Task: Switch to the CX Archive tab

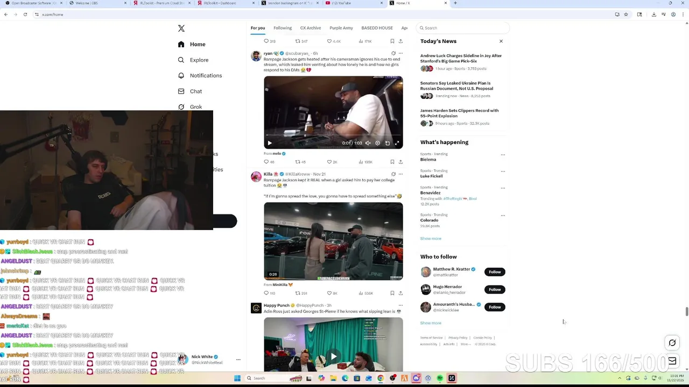Action: pos(311,28)
